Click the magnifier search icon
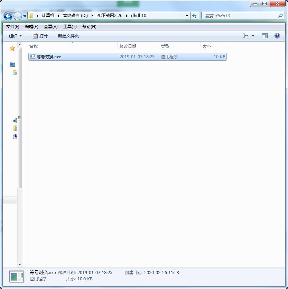The image size is (288, 289). (x=280, y=16)
